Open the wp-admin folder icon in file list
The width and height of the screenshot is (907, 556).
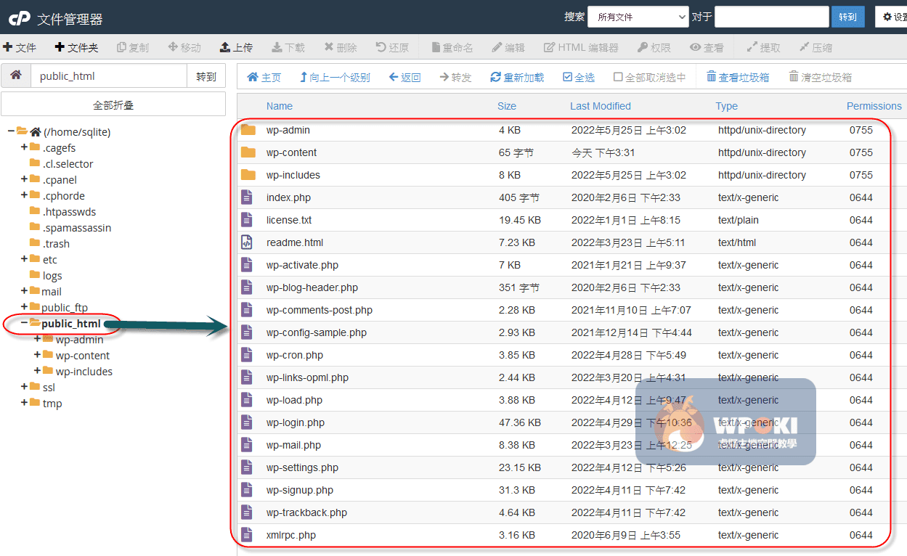coord(248,130)
